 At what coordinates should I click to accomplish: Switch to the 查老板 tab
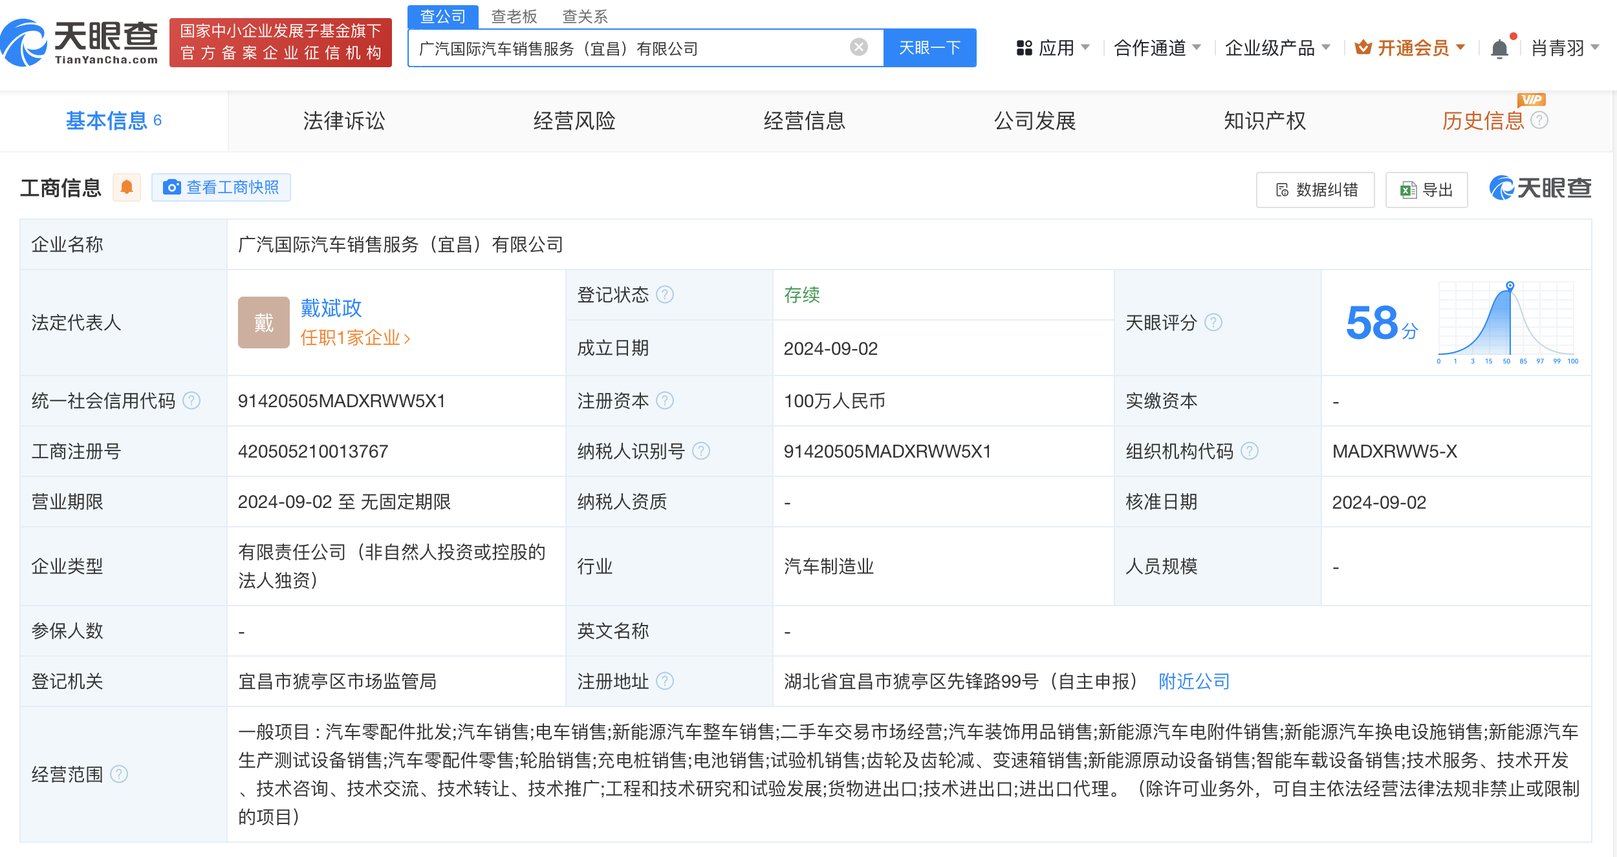514,17
